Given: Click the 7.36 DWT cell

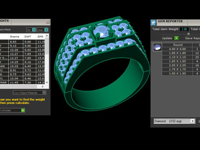Looking at the screenshot, I should tap(29, 82).
